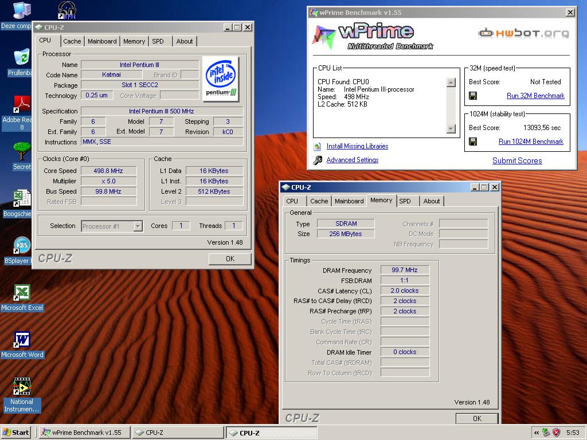Open the Processor #1 selection dropdown
Screen dimensions: 587x440
click(x=138, y=226)
